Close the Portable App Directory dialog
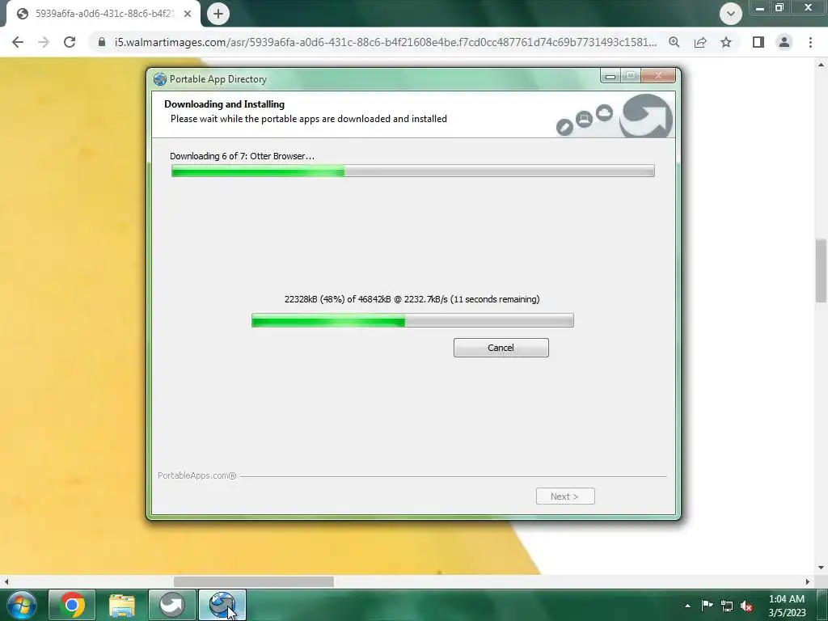Screen dimensions: 828x621 (658, 75)
